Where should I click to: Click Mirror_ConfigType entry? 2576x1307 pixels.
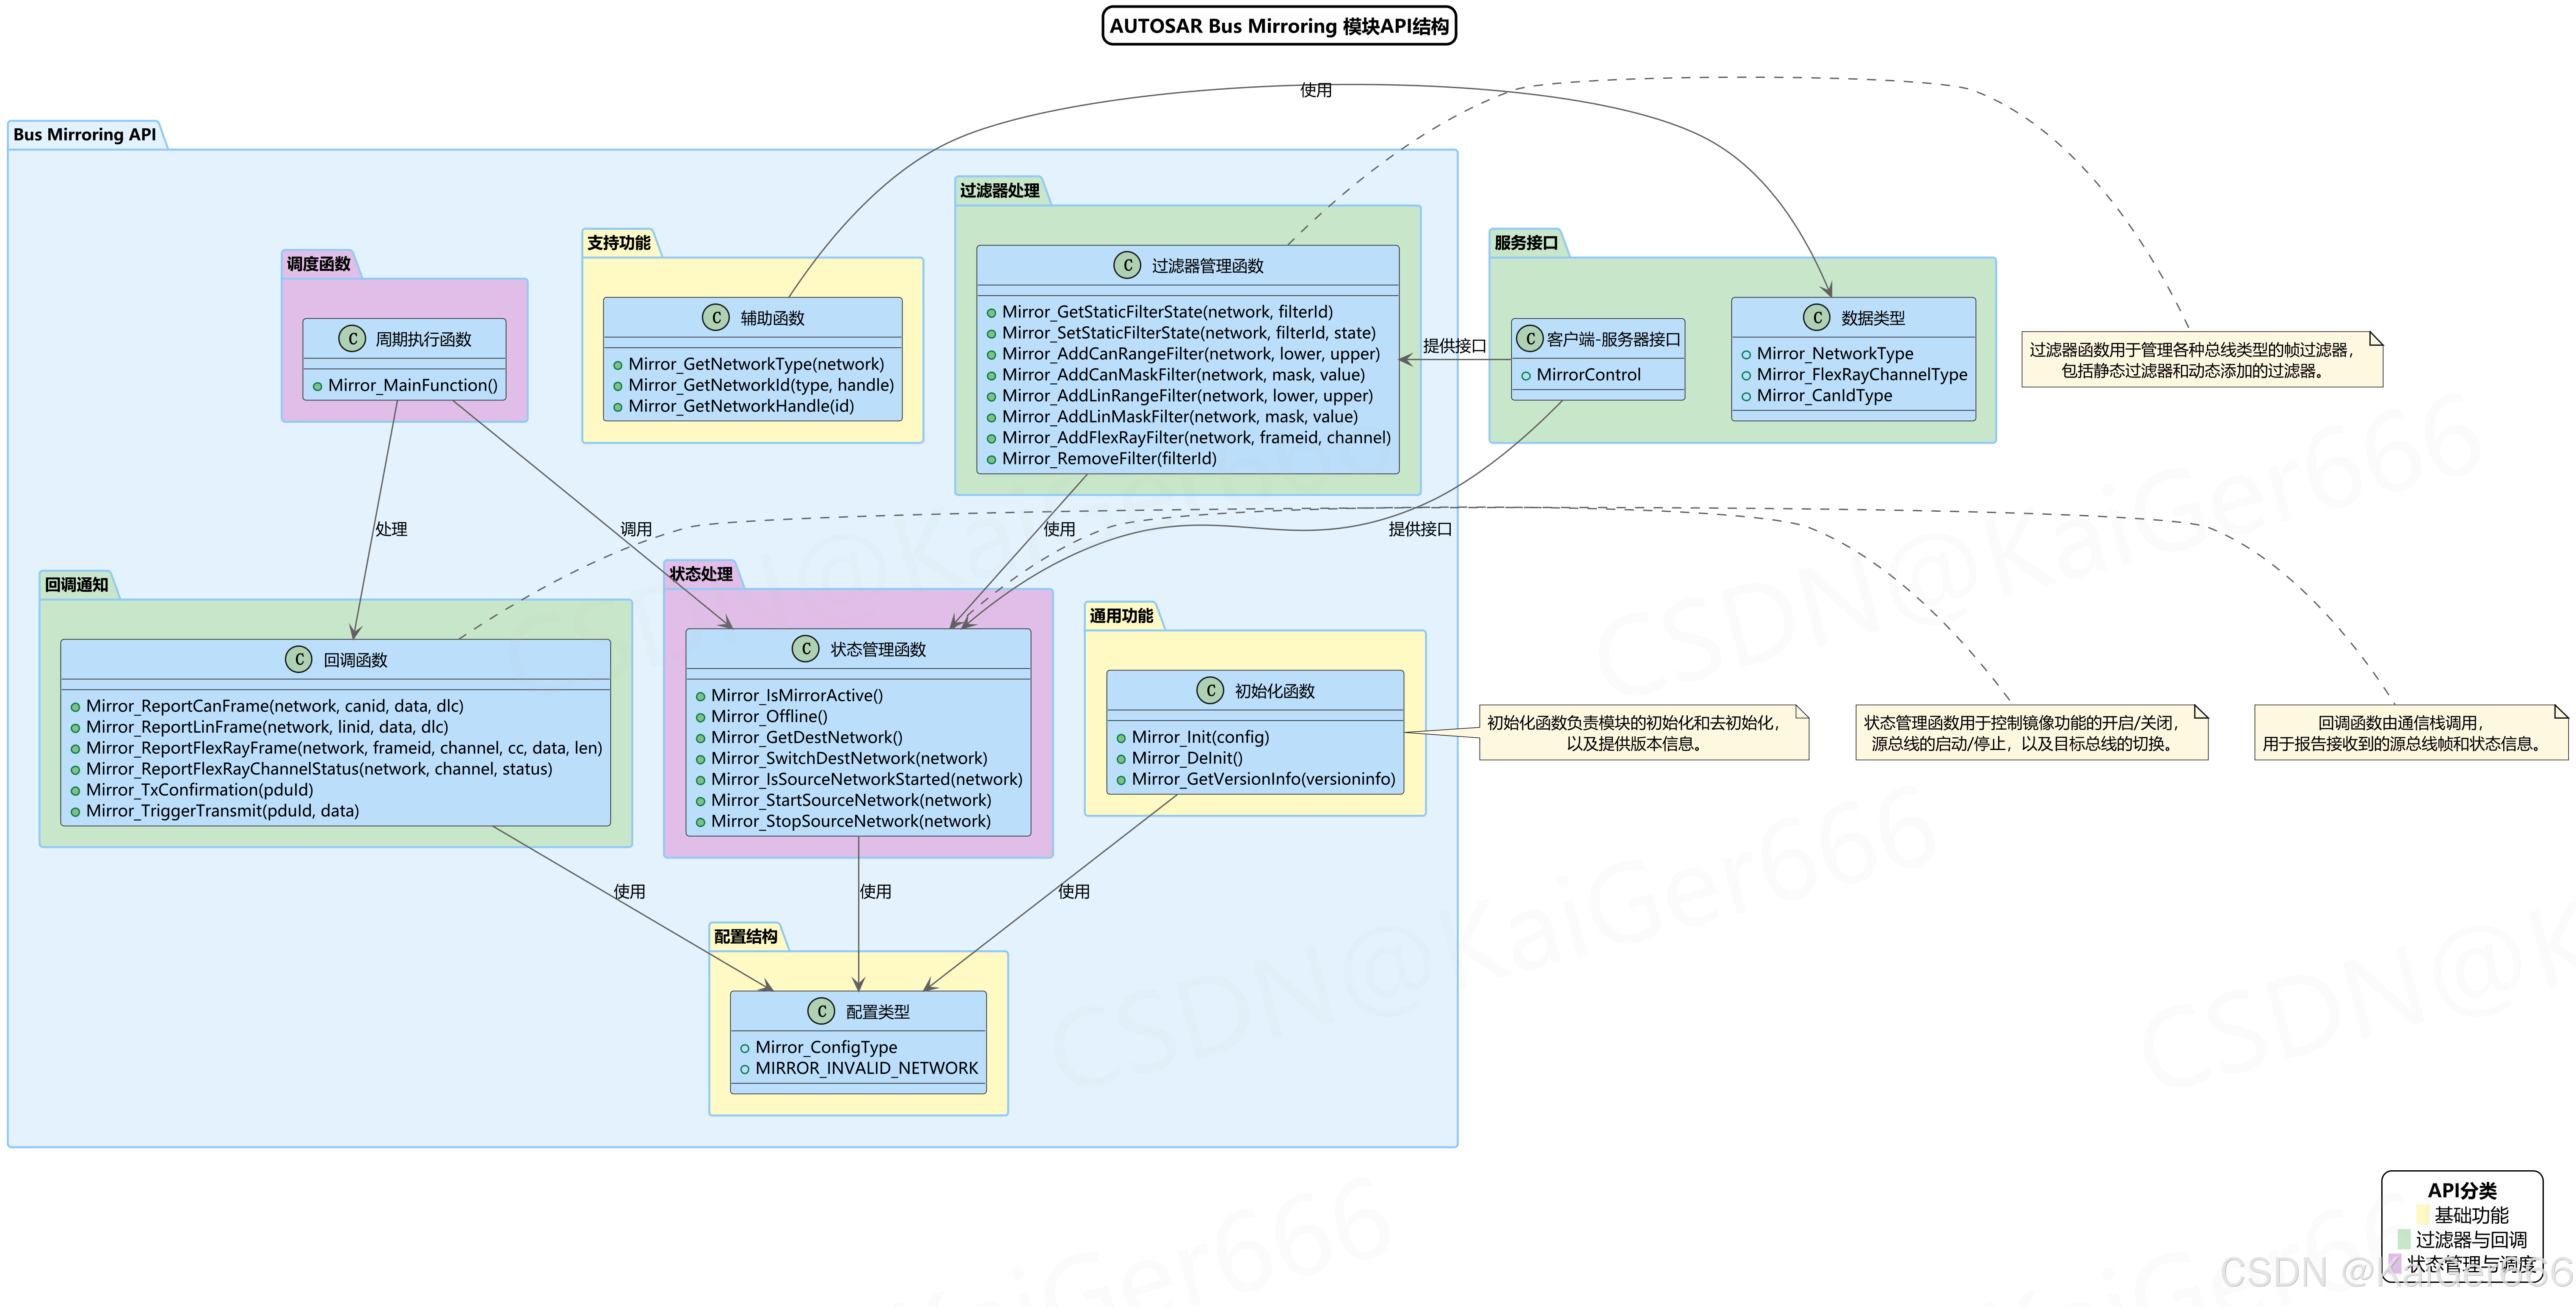click(x=819, y=1048)
